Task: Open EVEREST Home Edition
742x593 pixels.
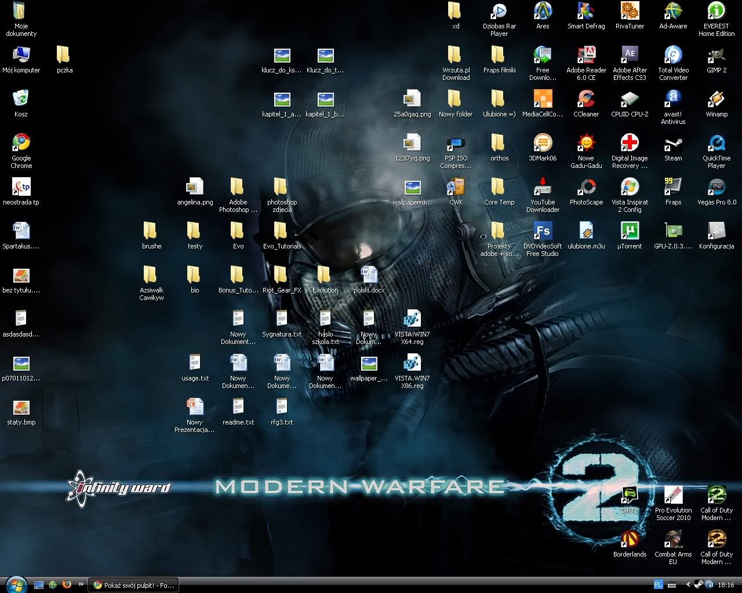Action: [x=716, y=19]
